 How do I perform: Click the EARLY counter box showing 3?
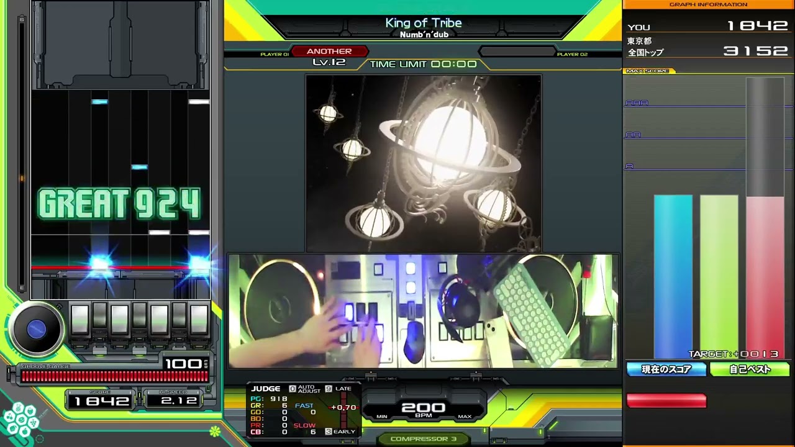point(329,431)
